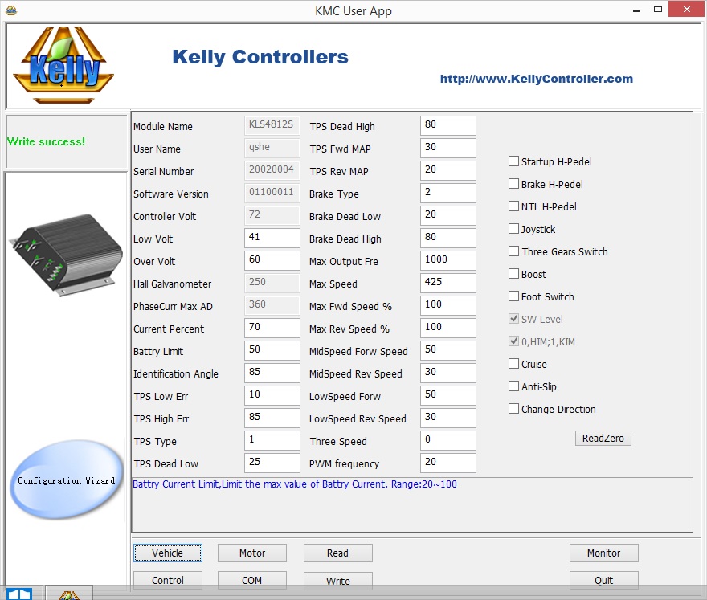Viewport: 707px width, 600px height.
Task: Open the Monitor view
Action: tap(603, 553)
